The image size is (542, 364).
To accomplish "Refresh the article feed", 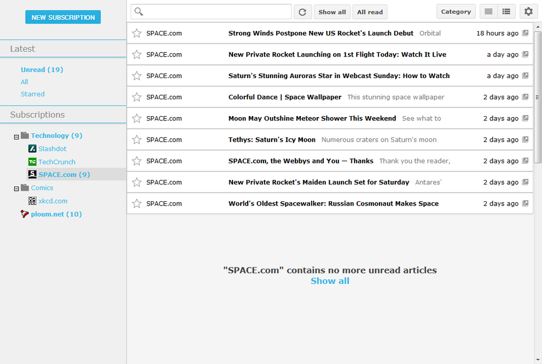I will pos(302,11).
